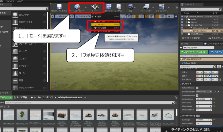This screenshot has width=223, height=132.
Task: Toggle scale snapping in viewport
Action: pyautogui.click(x=157, y=16)
